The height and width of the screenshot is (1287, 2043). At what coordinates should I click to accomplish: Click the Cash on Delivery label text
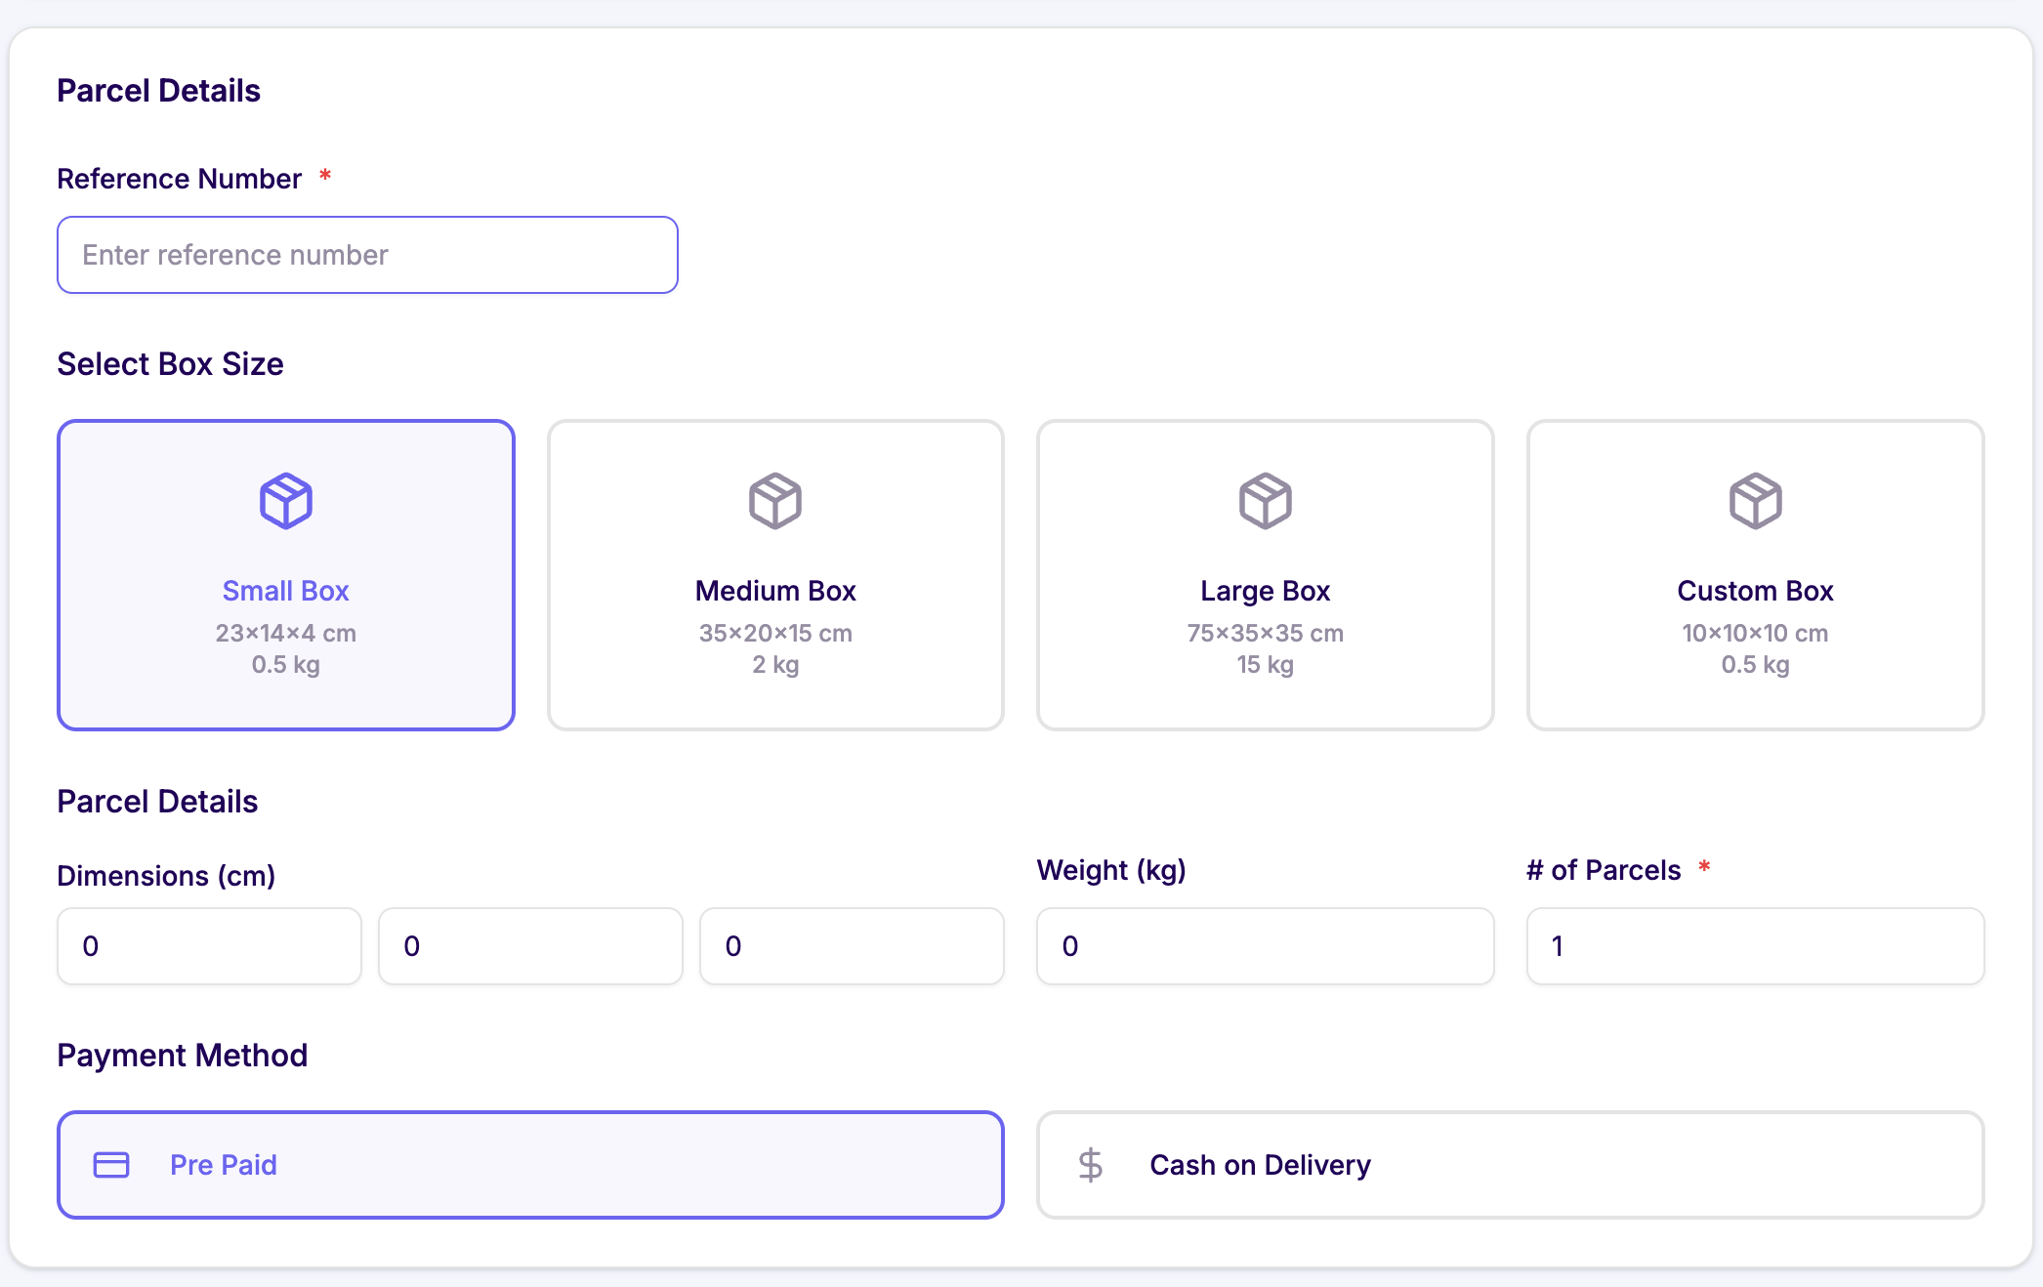(1260, 1165)
